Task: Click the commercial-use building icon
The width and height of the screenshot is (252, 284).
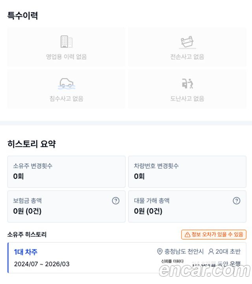Action: tap(66, 42)
